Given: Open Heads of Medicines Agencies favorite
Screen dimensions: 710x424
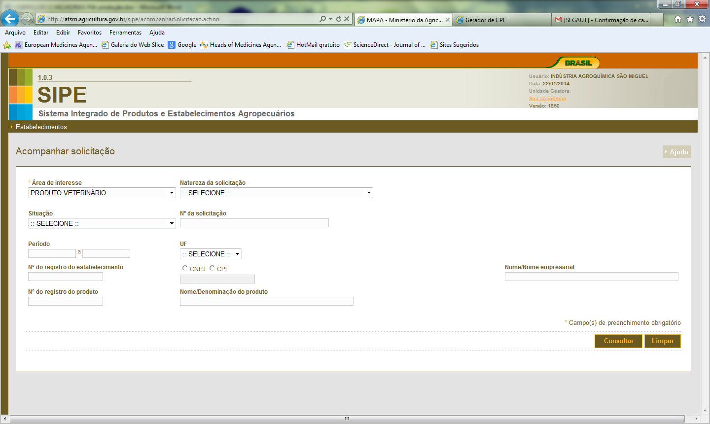Looking at the screenshot, I should pyautogui.click(x=241, y=45).
